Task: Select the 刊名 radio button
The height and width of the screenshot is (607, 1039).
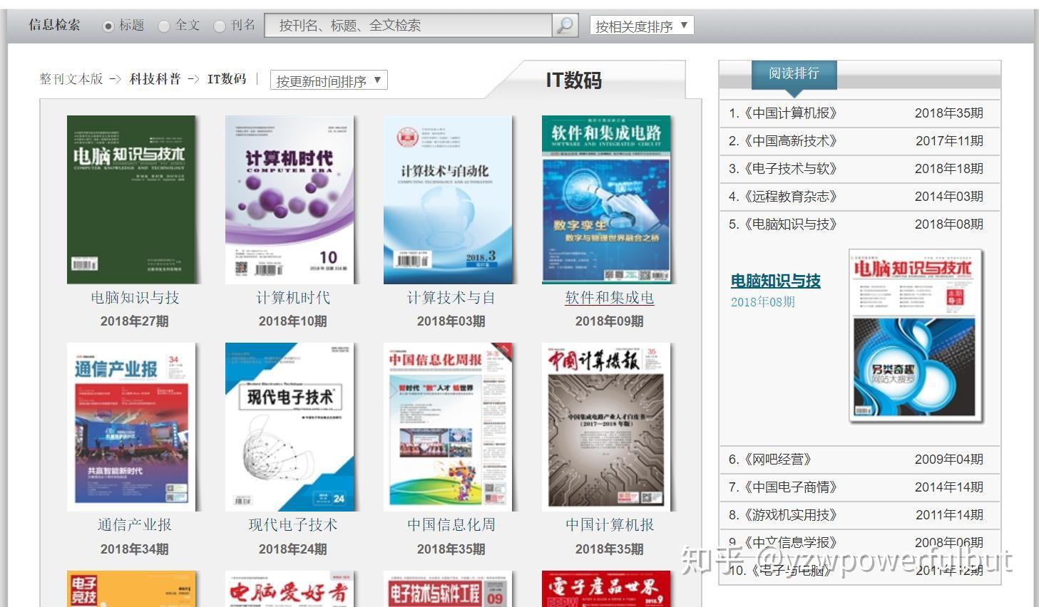Action: tap(220, 26)
